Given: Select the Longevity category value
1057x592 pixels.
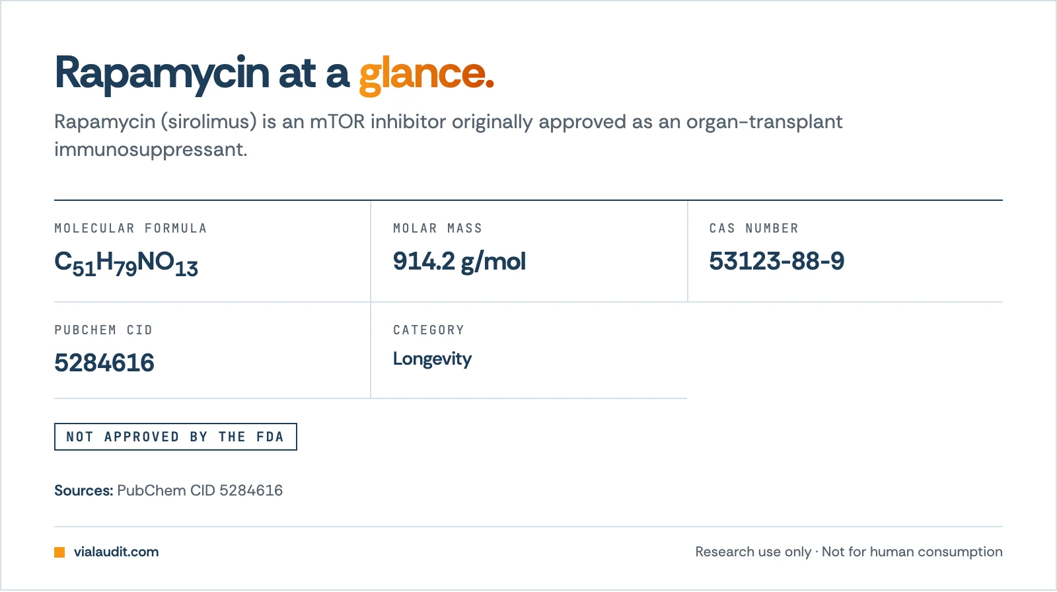Looking at the screenshot, I should 432,359.
